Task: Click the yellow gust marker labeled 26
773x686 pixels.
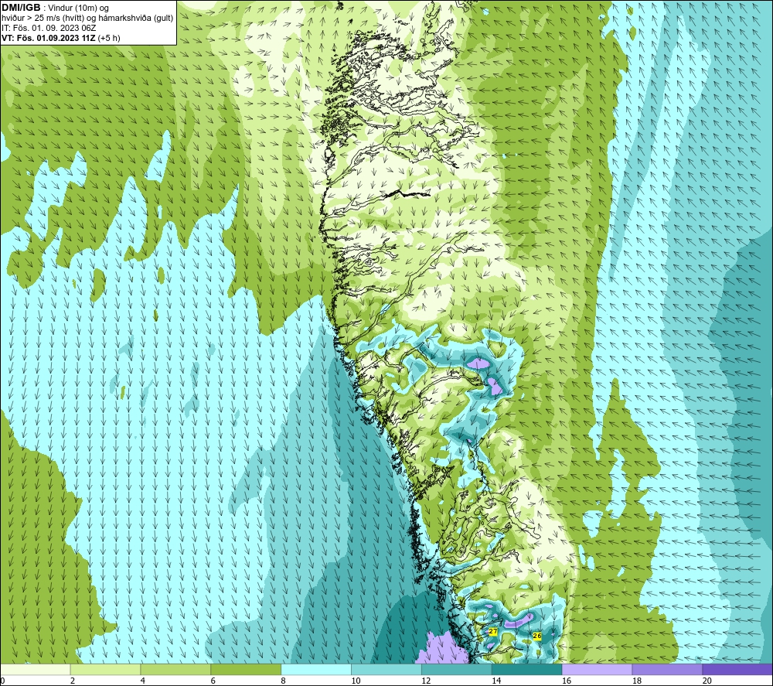Action: click(537, 636)
